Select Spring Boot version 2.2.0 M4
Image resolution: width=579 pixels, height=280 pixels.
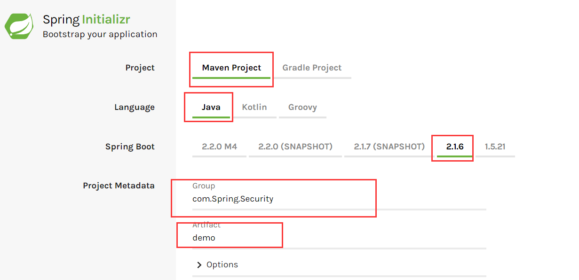coord(220,147)
